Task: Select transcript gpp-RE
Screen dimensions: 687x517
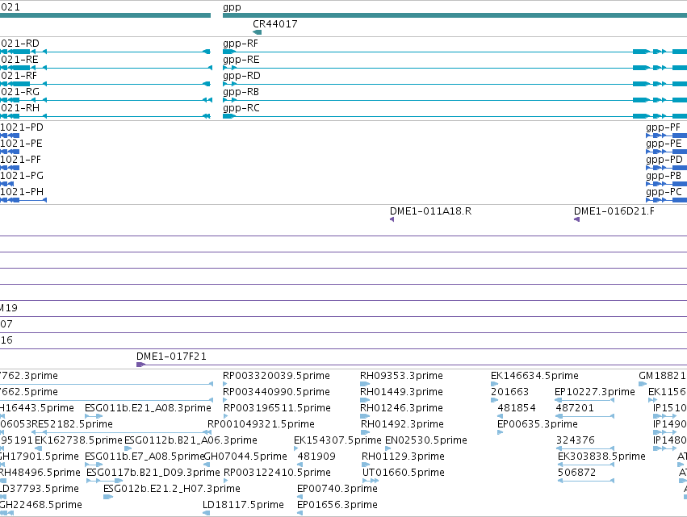Action: click(241, 60)
